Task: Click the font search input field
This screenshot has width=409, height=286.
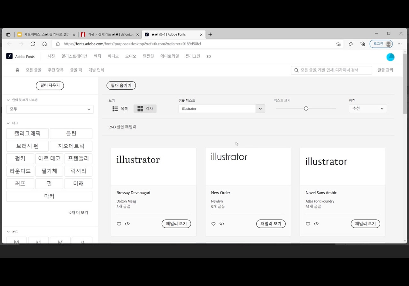Action: [332, 70]
